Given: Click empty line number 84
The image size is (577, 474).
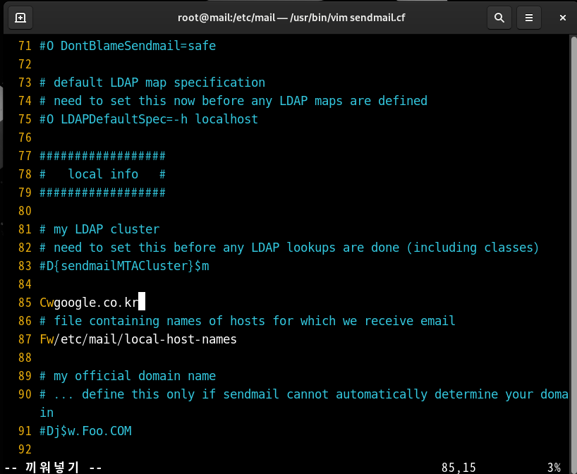Looking at the screenshot, I should click(25, 284).
